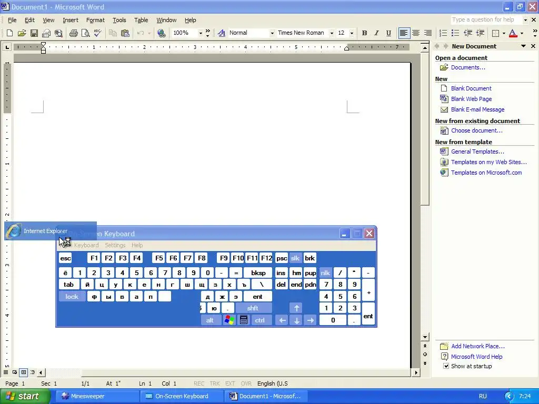This screenshot has height=404, width=539.
Task: Toggle Italic formatting
Action: [376, 33]
